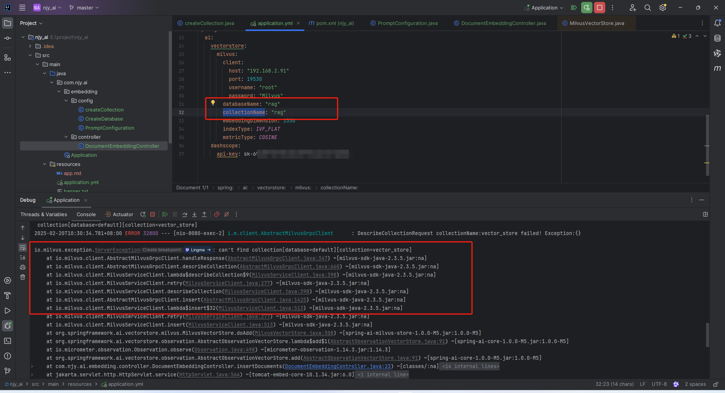Toggle Soft-Wrap in console gutter
The height and width of the screenshot is (393, 725).
23,248
